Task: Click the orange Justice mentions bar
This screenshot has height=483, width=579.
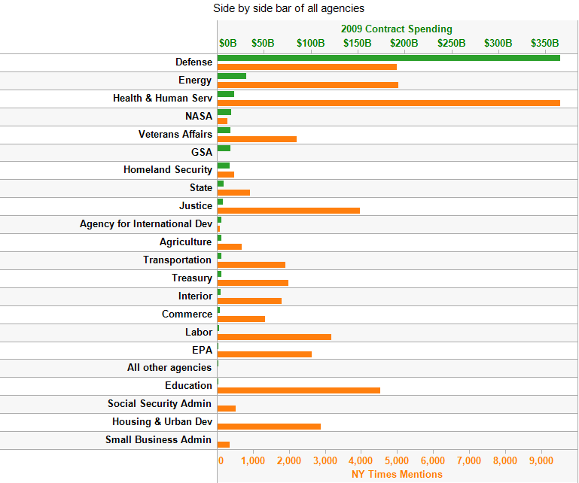Action: tap(288, 211)
